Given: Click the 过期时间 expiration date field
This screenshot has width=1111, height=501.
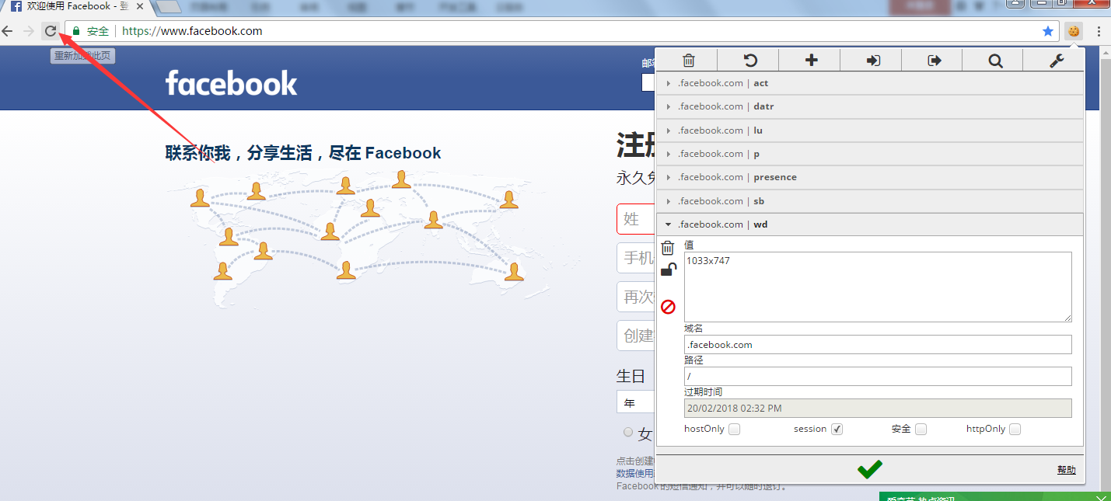Looking at the screenshot, I should (878, 408).
